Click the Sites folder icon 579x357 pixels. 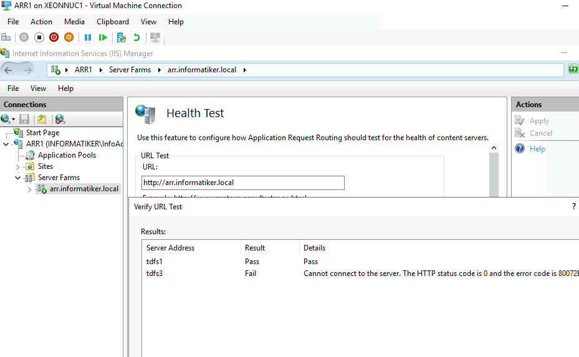[x=30, y=166]
